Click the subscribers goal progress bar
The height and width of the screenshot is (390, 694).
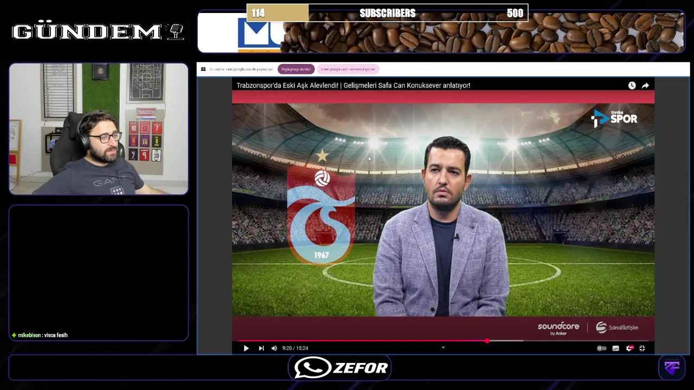tap(387, 13)
